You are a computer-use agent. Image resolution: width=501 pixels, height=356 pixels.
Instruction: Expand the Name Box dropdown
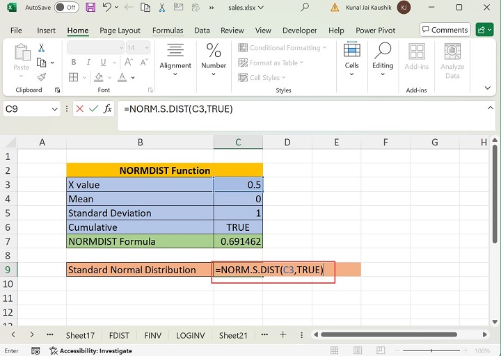55,109
